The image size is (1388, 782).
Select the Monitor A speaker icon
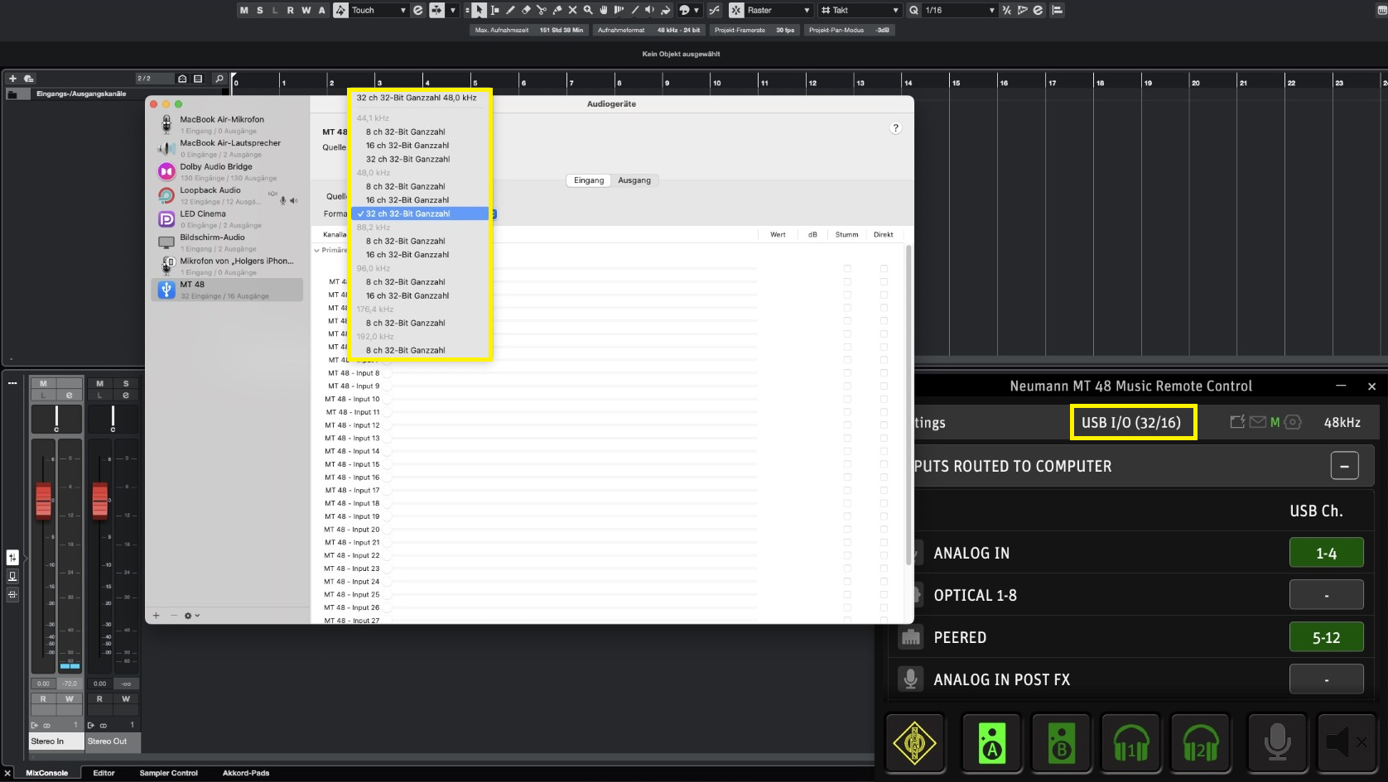click(991, 742)
